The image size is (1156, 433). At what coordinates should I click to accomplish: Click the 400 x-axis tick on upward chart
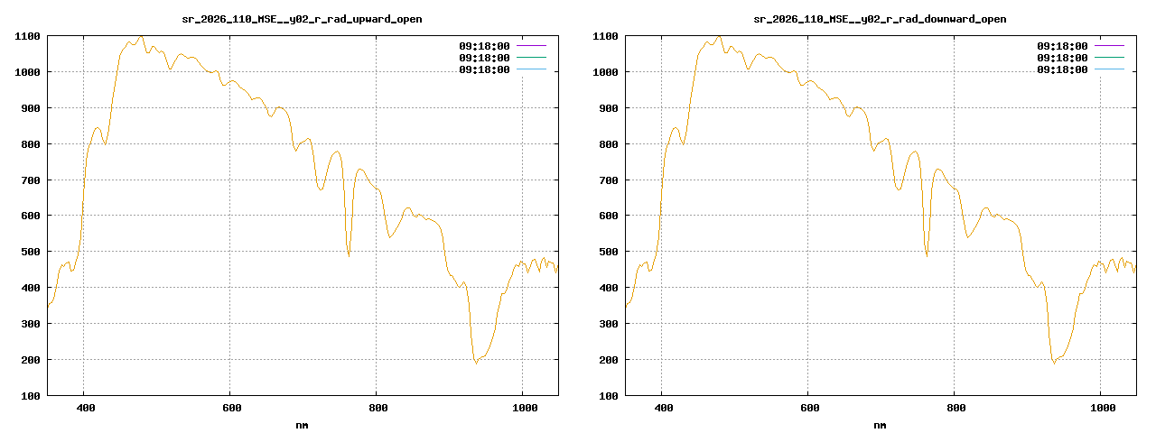pyautogui.click(x=85, y=409)
